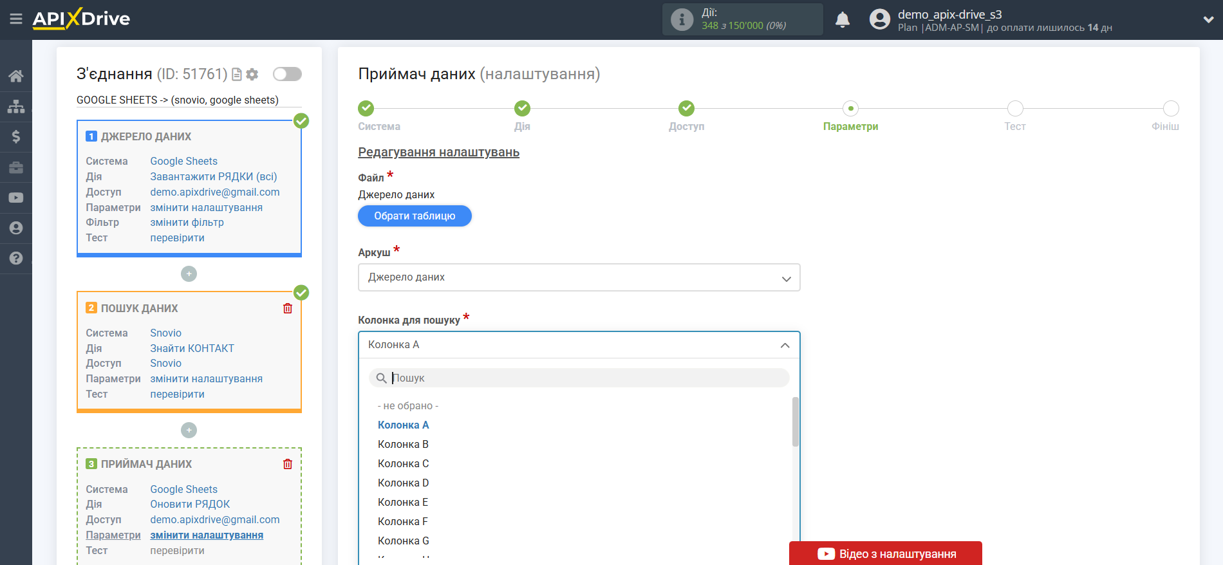This screenshot has height=565, width=1223.
Task: Delete the ПОШУК ДАНИХ block
Action: pos(288,308)
